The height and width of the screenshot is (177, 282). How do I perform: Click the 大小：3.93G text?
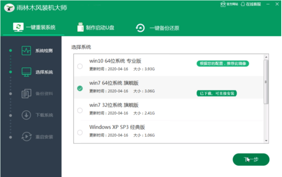(x=144, y=69)
